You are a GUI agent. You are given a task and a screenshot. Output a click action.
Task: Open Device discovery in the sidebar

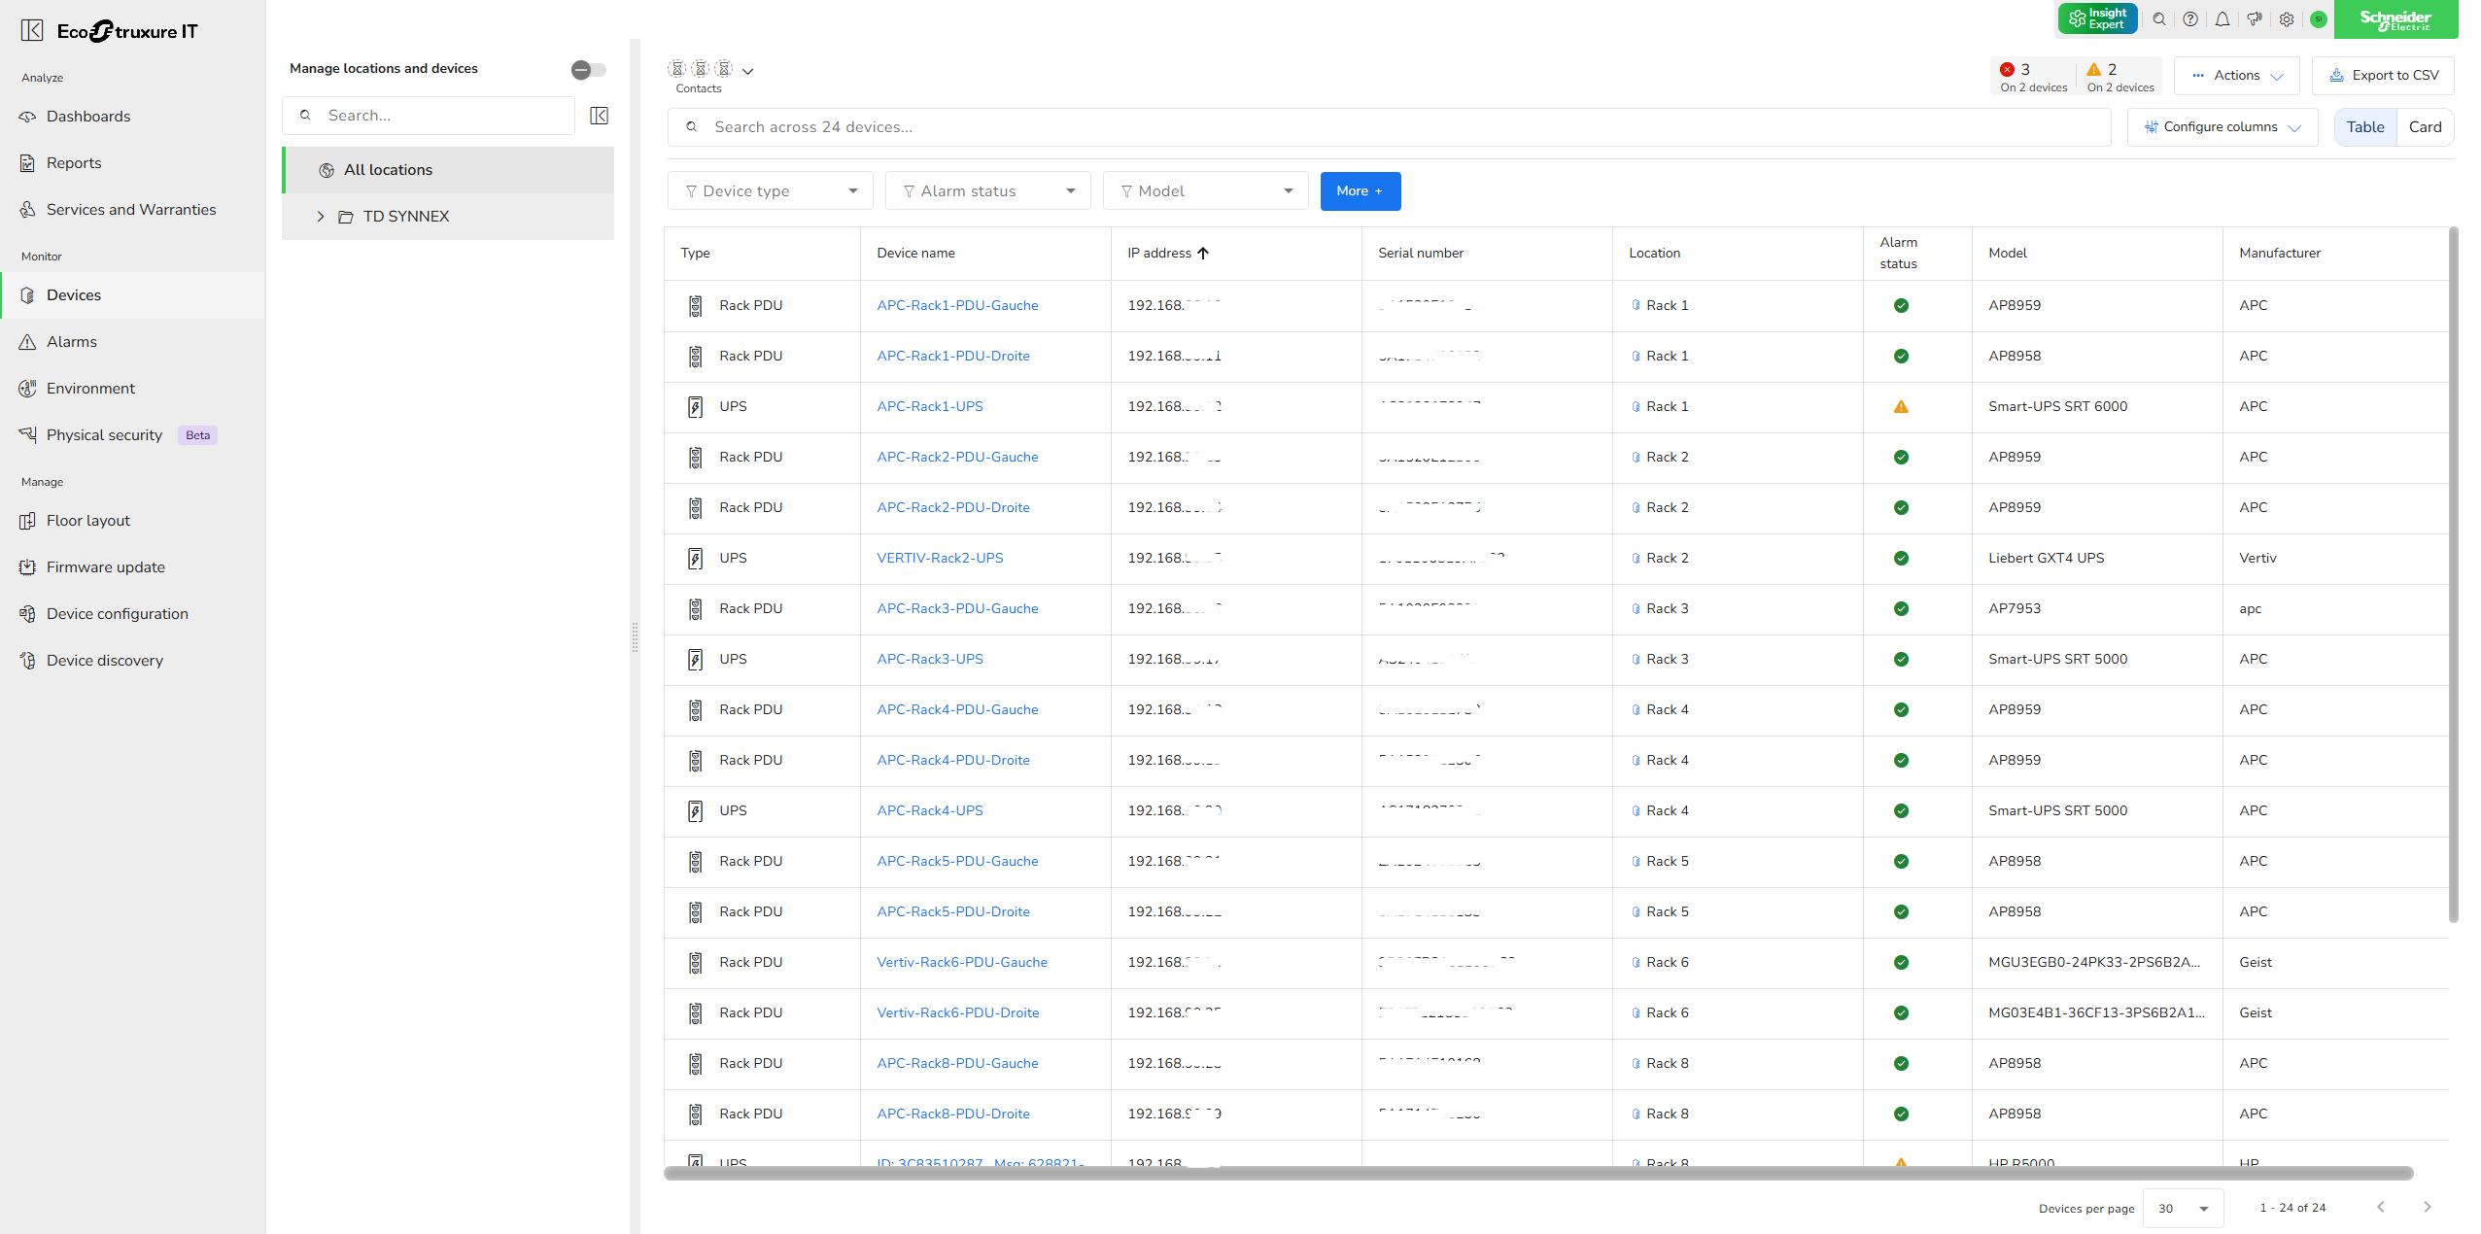(104, 661)
